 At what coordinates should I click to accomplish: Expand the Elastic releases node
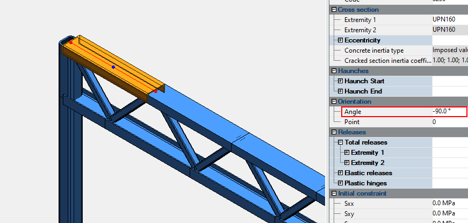(340, 173)
